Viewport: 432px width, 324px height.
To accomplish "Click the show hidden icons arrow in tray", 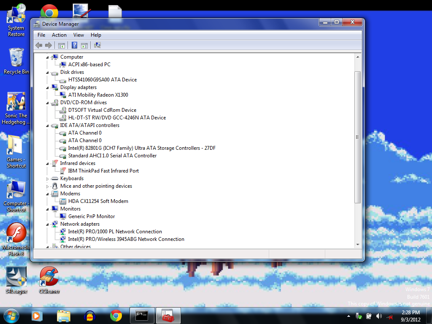I will point(348,316).
